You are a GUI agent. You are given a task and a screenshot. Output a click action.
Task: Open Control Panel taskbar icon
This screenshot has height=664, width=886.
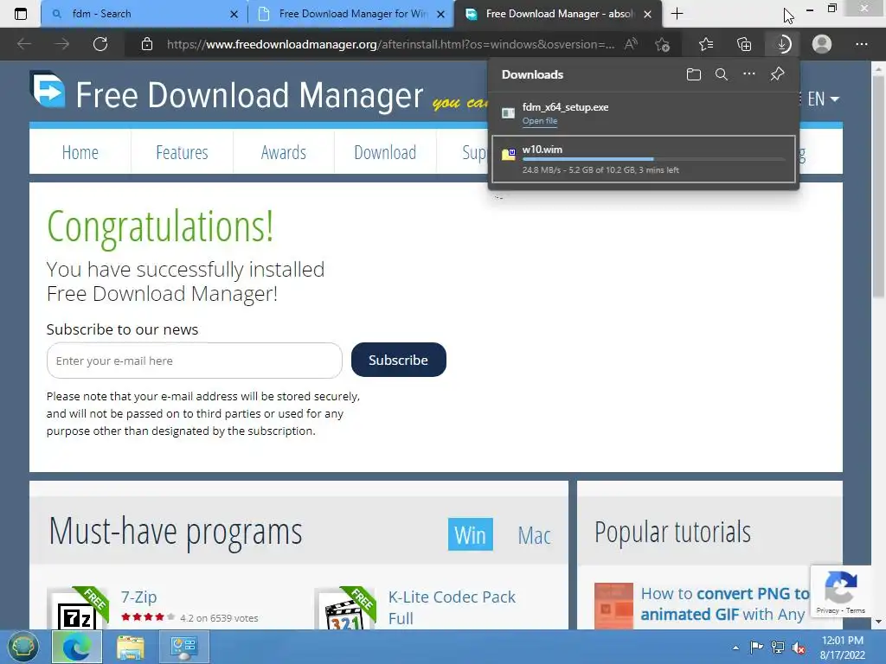(183, 647)
